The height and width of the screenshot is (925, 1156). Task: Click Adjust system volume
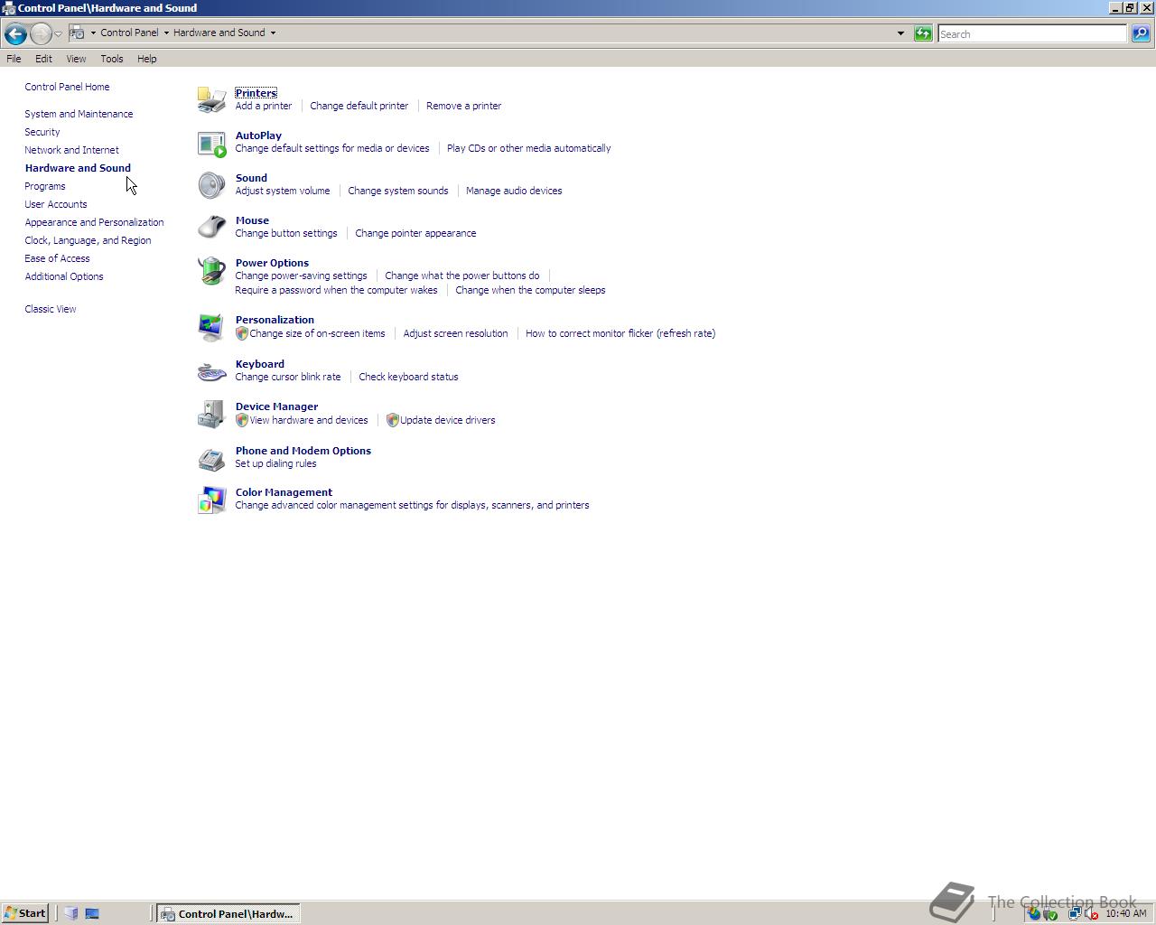click(283, 191)
